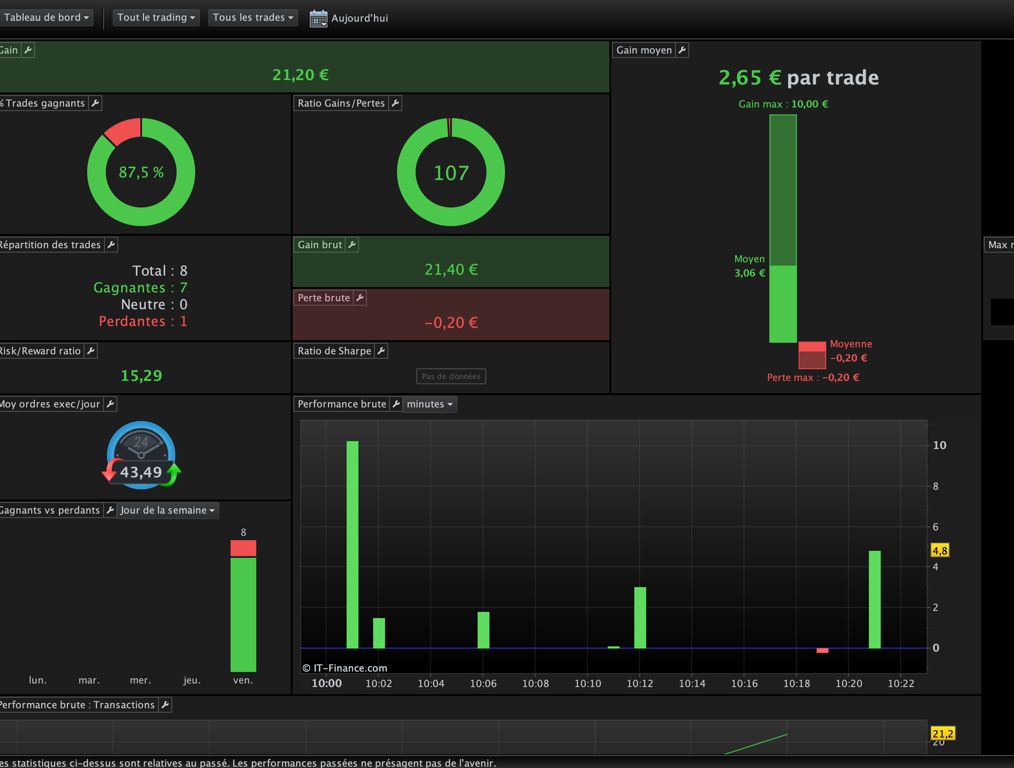The width and height of the screenshot is (1014, 768).
Task: Open the Tous les trades dropdown
Action: pos(253,17)
